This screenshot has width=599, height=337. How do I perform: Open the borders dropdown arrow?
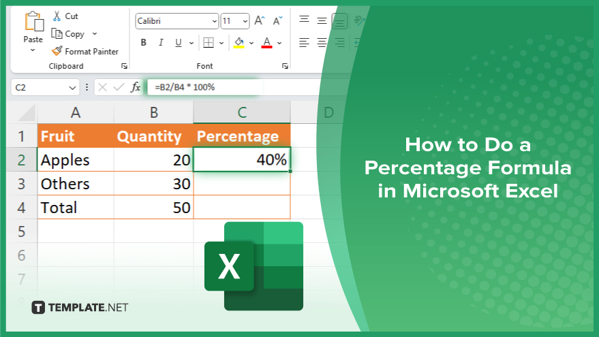221,43
